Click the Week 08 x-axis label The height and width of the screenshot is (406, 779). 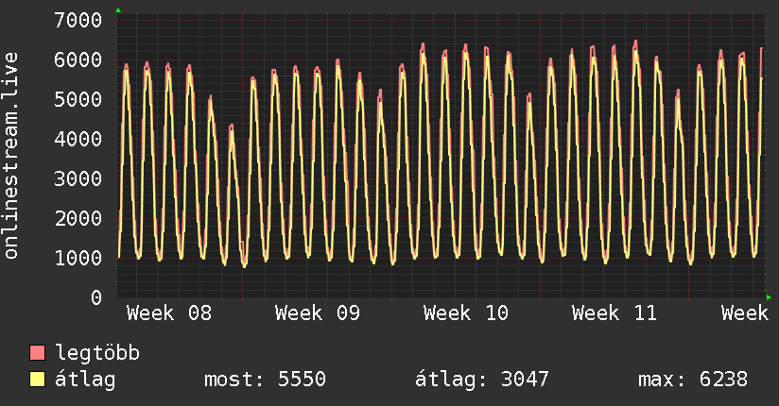[169, 313]
